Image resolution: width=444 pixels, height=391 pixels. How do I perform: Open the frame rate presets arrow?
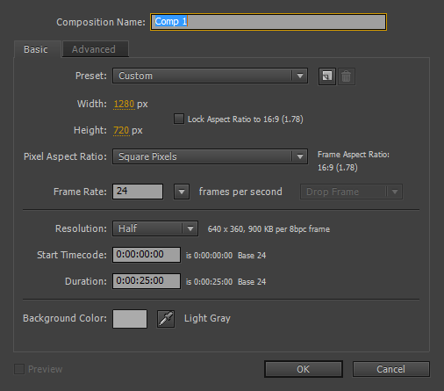click(182, 192)
